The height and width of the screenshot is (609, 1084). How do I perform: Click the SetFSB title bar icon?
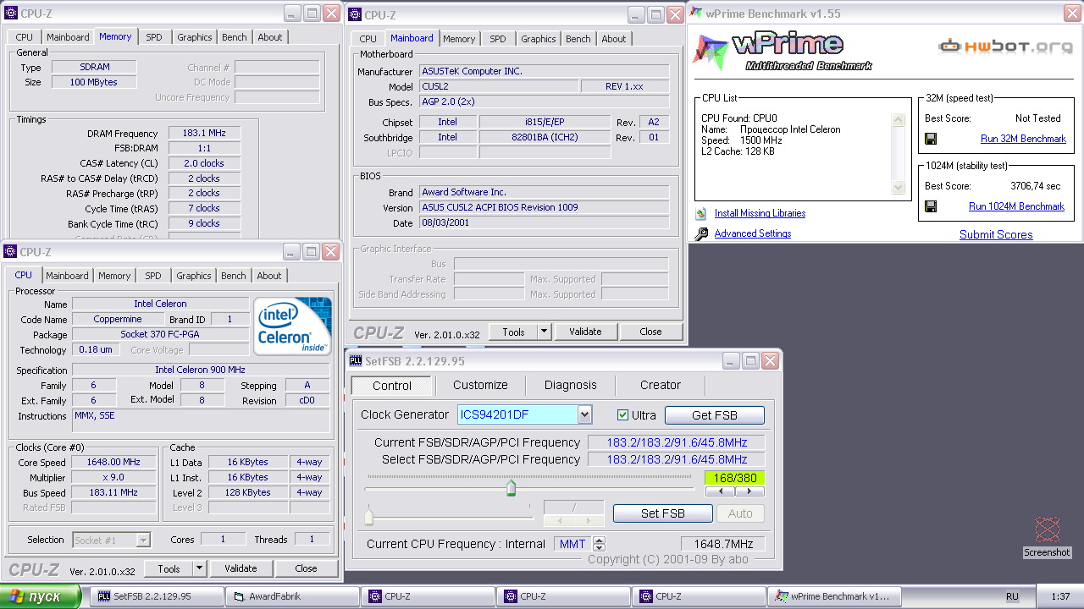tap(356, 361)
